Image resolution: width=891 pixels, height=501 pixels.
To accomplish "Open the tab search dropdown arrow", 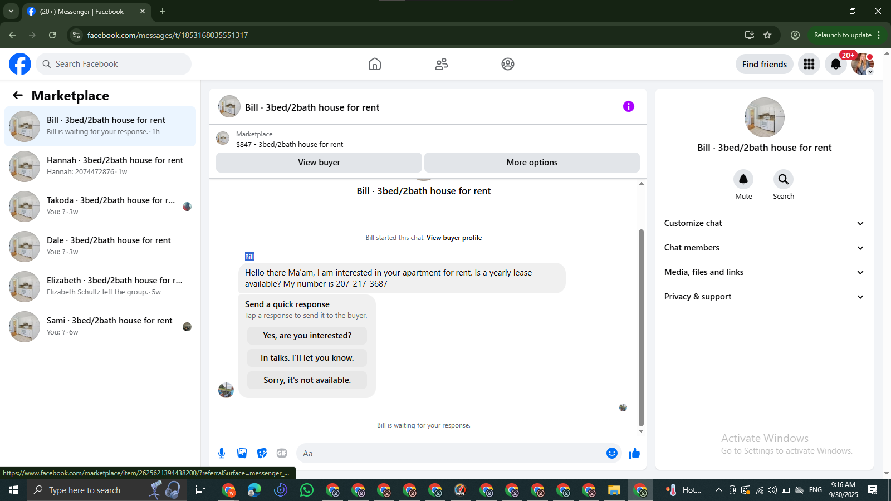I will (11, 11).
